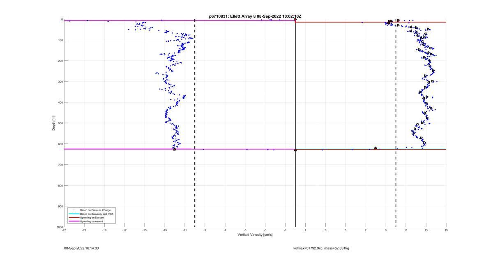Click x-axis tick label '-17'
493x255 pixels.
coord(124,230)
